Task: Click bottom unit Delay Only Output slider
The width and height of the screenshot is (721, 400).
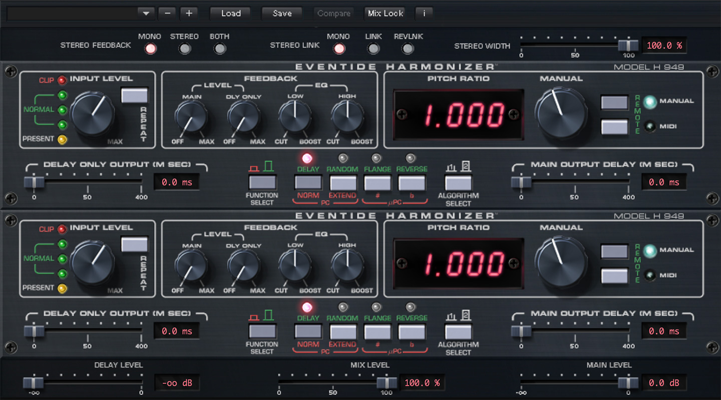Action: (34, 331)
